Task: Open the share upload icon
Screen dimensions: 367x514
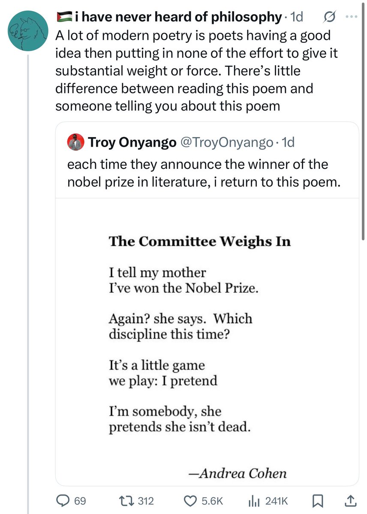Action: 350,500
